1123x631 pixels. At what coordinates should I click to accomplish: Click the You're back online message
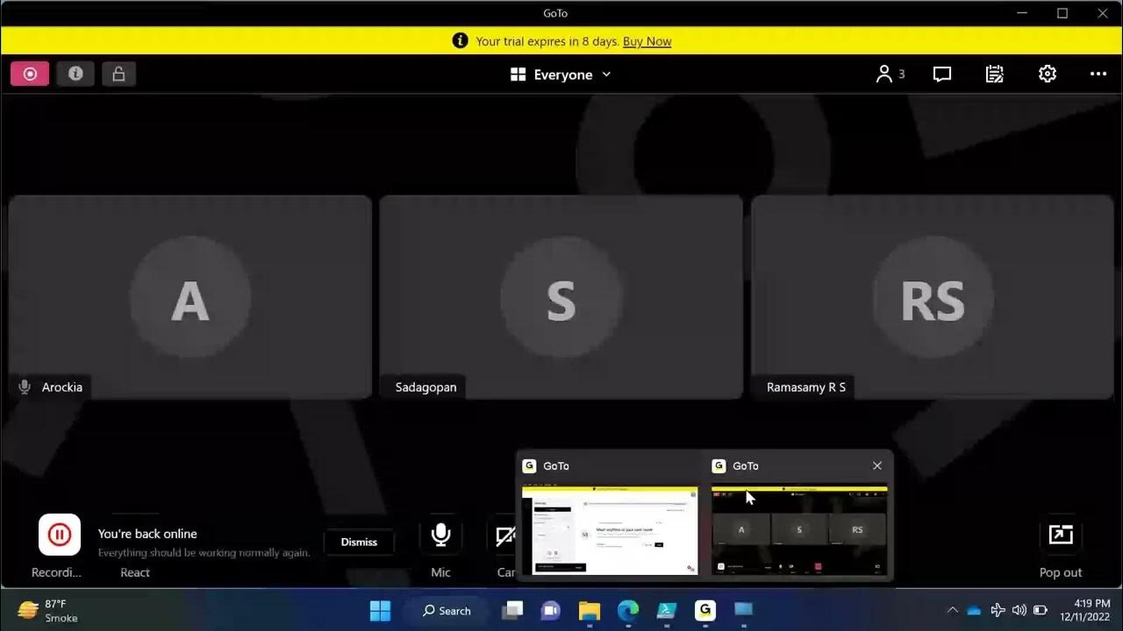147,534
